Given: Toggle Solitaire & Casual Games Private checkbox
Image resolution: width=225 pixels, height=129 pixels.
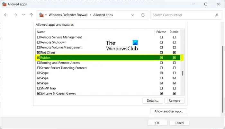Looking at the screenshot, I should (161, 93).
